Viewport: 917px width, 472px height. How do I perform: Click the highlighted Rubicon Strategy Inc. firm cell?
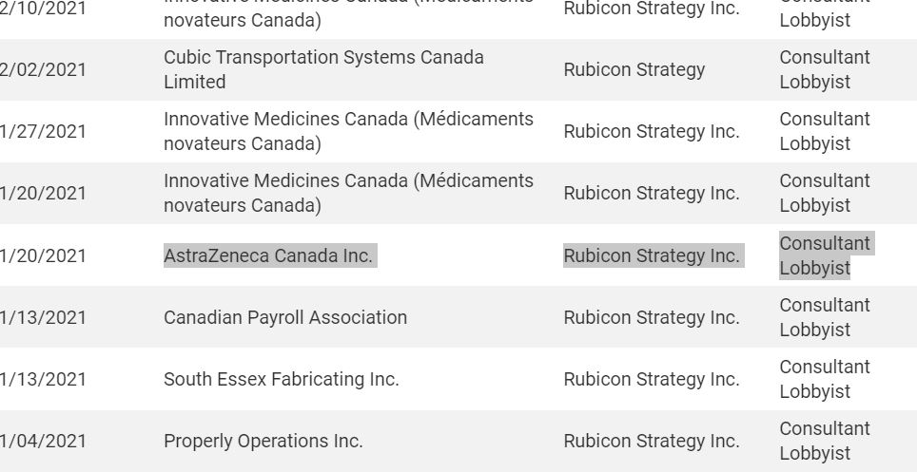point(654,255)
